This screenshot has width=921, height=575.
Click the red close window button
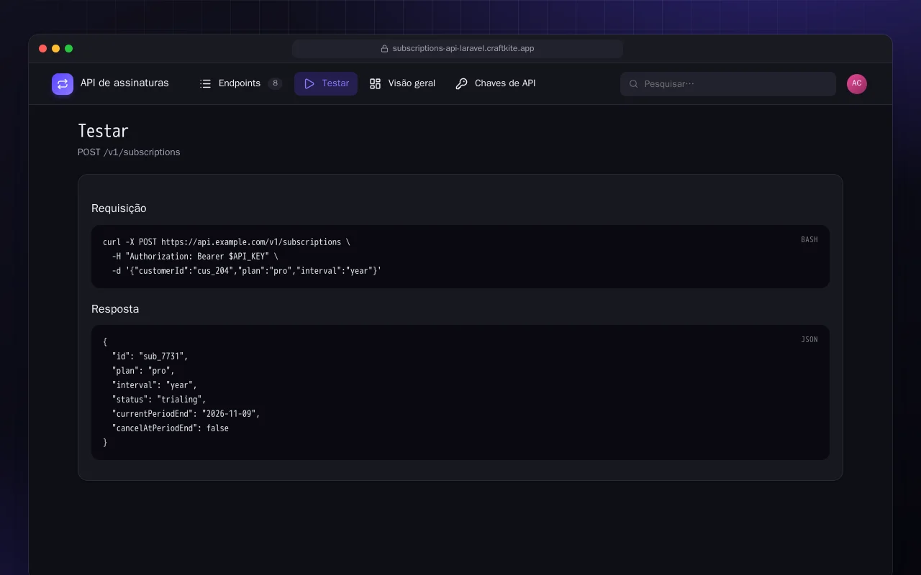coord(43,49)
